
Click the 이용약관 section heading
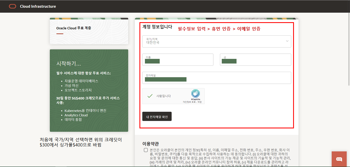(x=151, y=144)
